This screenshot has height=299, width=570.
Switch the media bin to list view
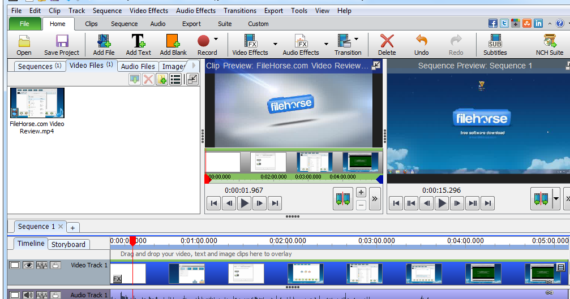tap(175, 79)
